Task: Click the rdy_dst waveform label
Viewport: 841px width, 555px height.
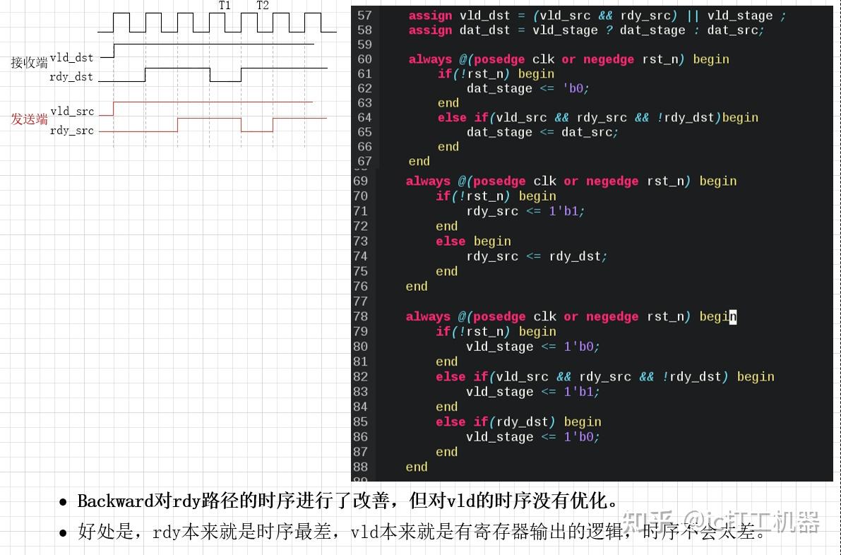Action: tap(72, 76)
